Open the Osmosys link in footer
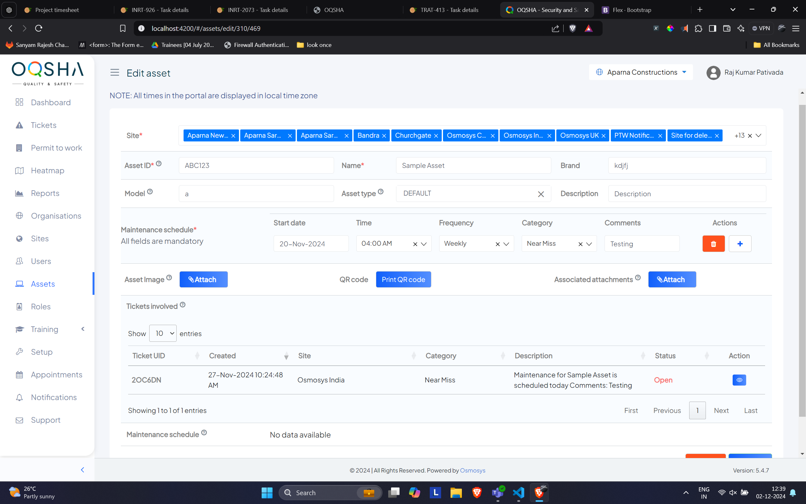Viewport: 806px width, 504px height. pos(472,470)
